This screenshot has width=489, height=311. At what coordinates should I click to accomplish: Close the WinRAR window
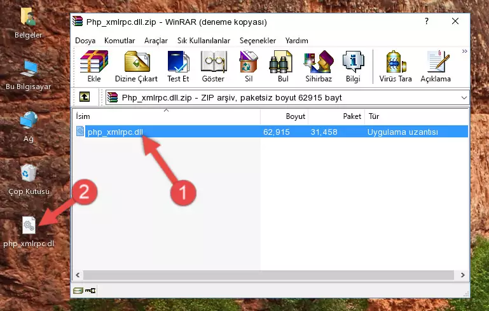coord(455,21)
